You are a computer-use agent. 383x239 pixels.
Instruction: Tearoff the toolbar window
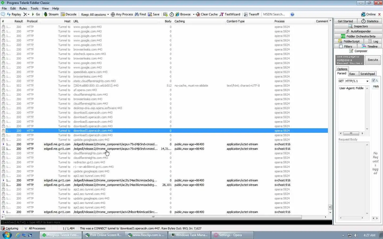252,14
